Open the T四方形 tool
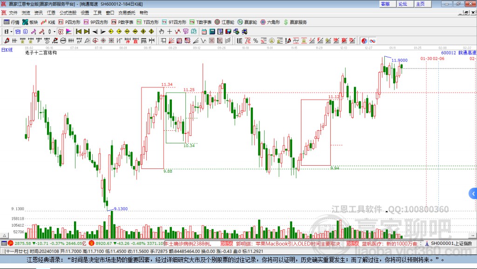The height and width of the screenshot is (269, 477). point(148,22)
